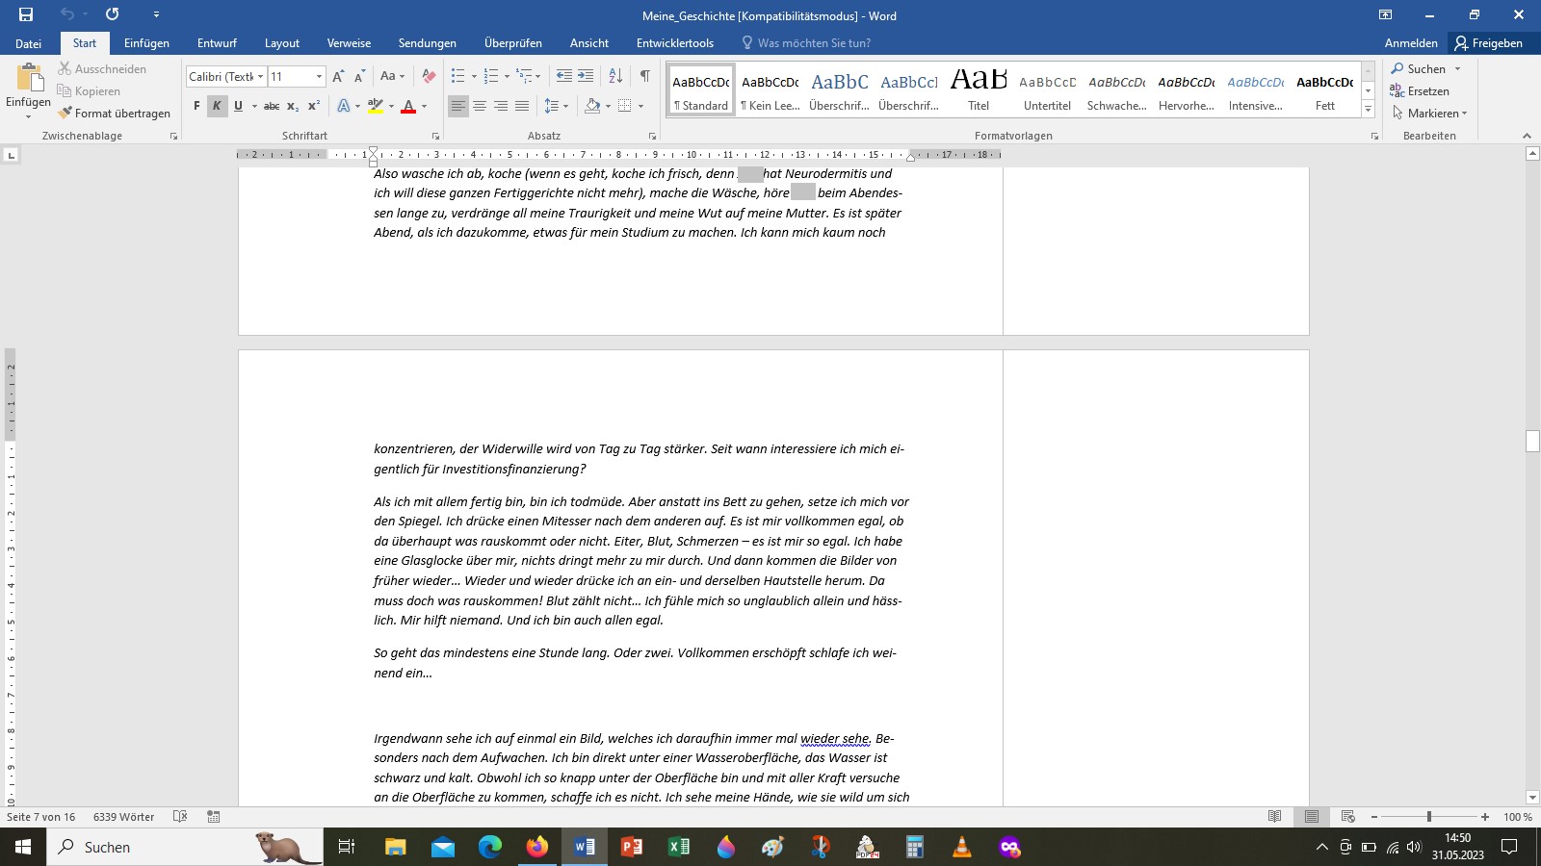
Task: Open VLC media player from the taskbar
Action: (x=961, y=847)
